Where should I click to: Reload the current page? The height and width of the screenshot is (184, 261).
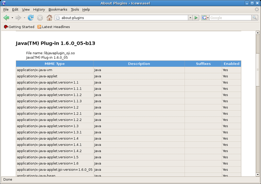pos(31,18)
